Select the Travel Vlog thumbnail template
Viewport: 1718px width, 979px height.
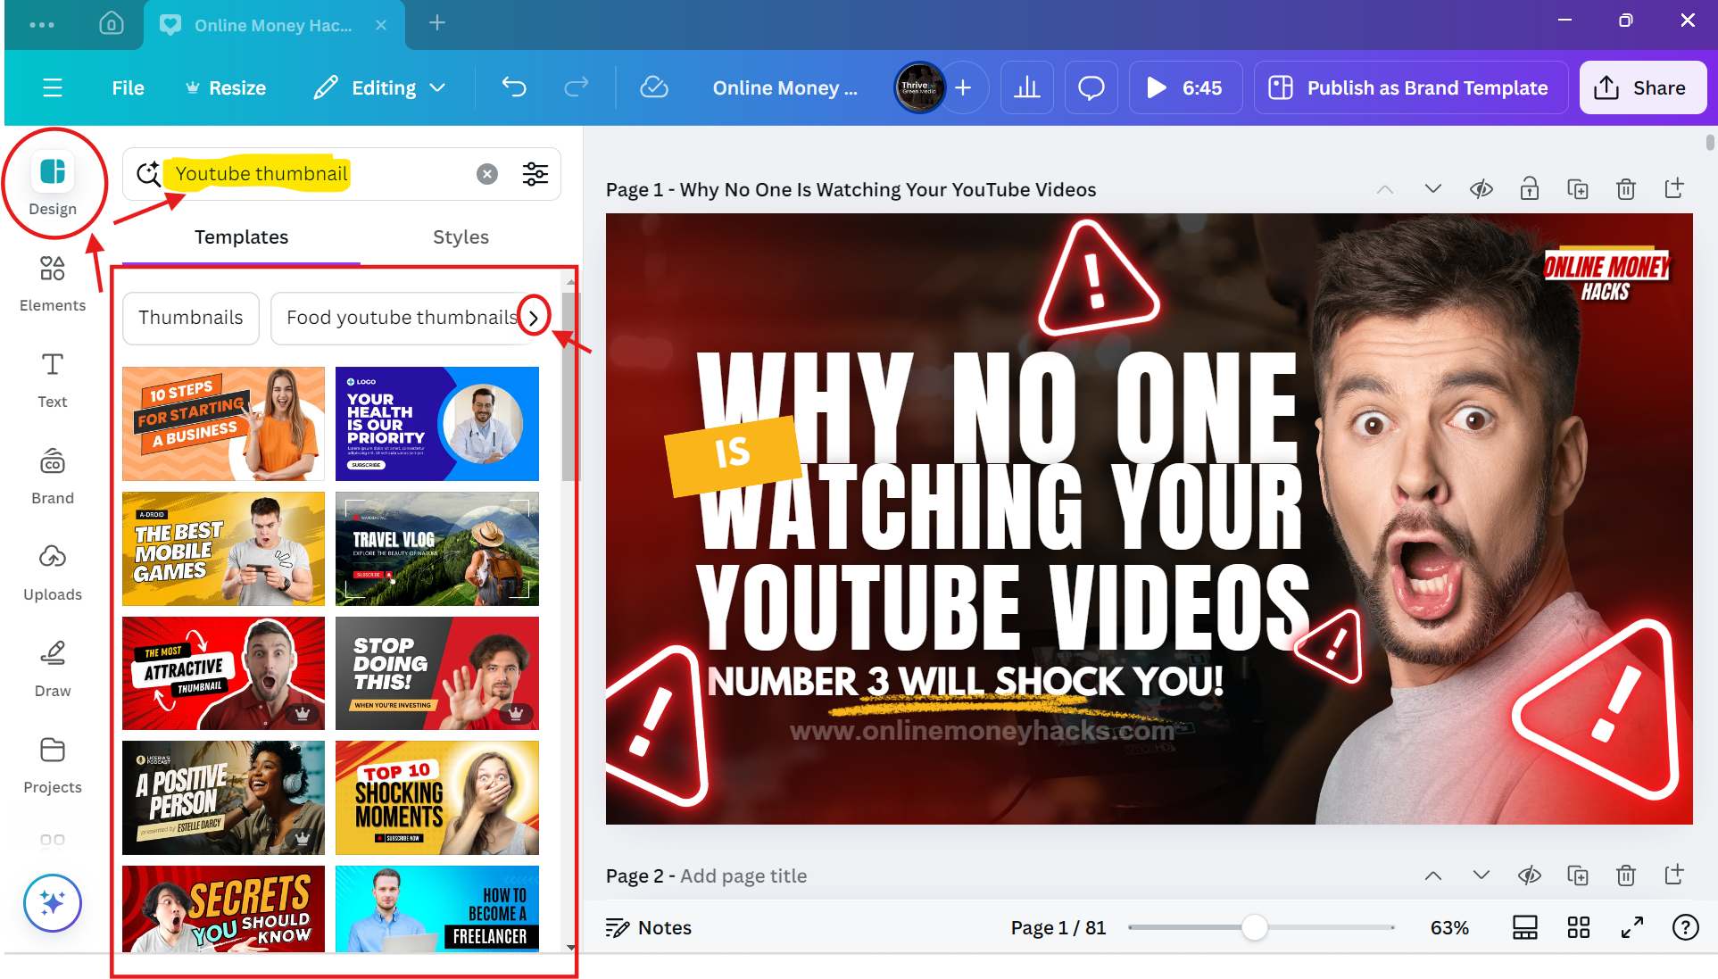(x=436, y=549)
